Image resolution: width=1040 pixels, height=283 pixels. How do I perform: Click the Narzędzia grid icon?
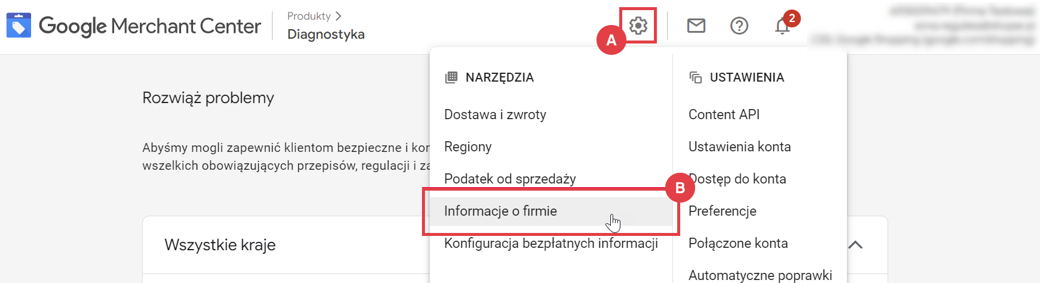click(451, 77)
